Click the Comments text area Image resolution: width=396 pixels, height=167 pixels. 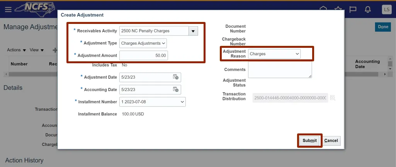pyautogui.click(x=280, y=70)
